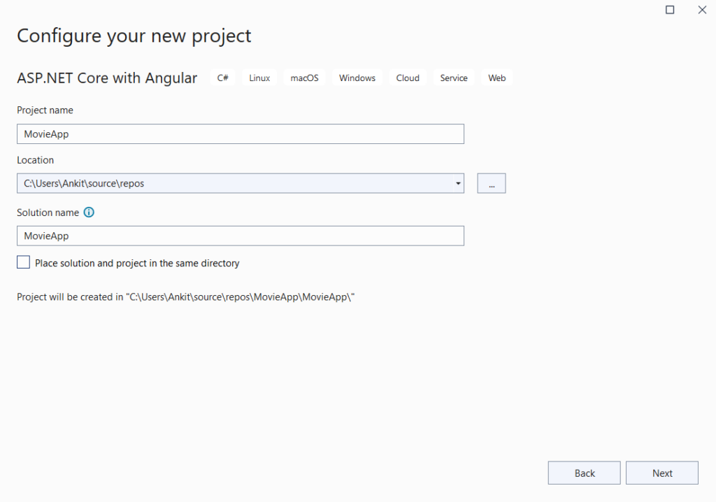The image size is (716, 502).
Task: Select the Project name input field
Action: tap(240, 134)
